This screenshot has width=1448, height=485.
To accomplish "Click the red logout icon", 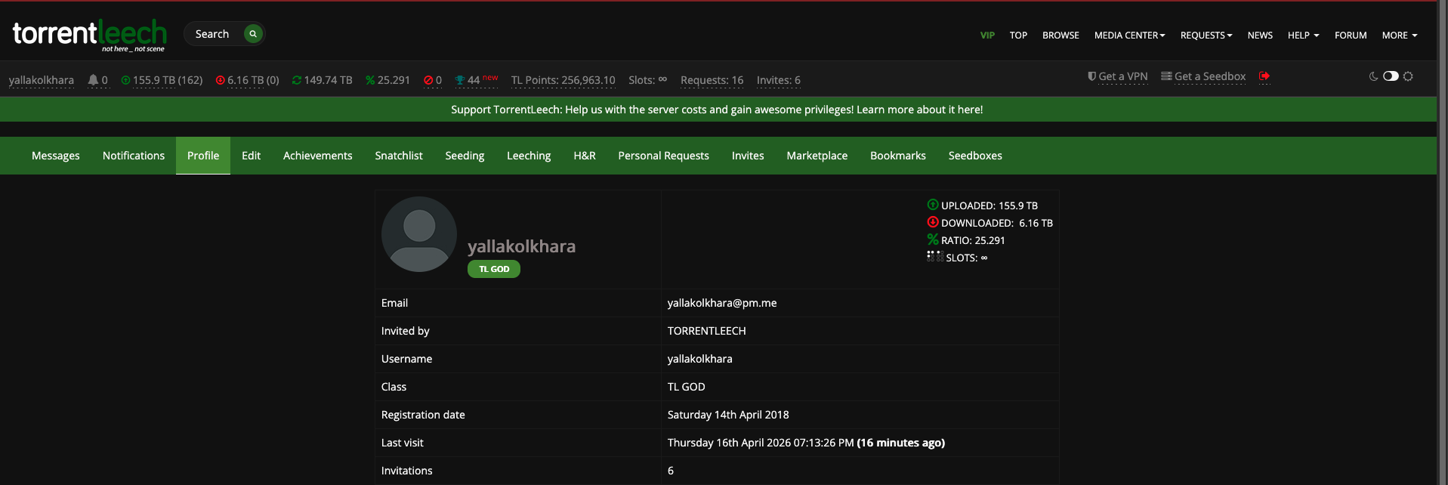I will tap(1264, 76).
